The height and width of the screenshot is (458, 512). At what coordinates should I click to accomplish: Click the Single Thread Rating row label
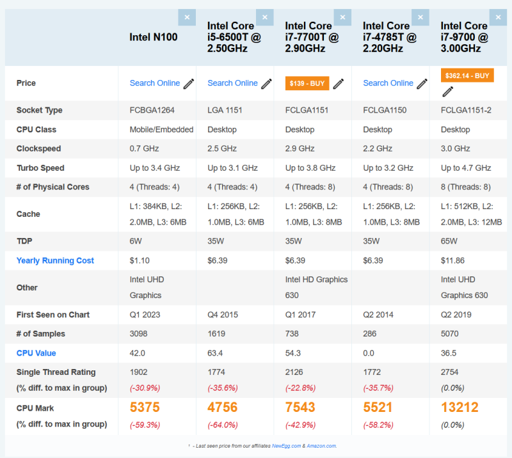56,372
